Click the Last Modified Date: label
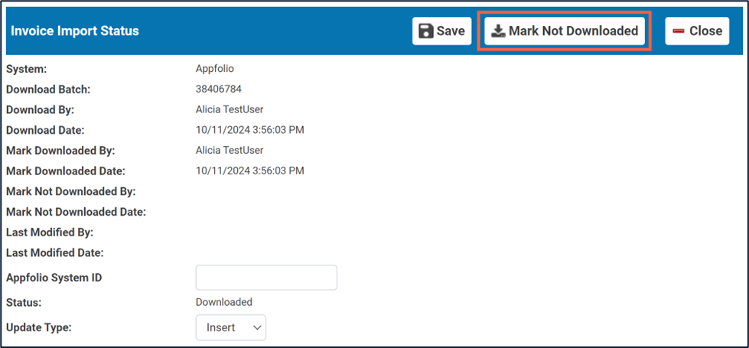This screenshot has width=749, height=348. point(54,253)
